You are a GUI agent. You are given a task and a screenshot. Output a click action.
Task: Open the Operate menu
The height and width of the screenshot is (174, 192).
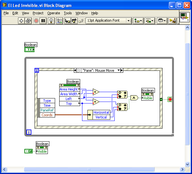54,13
